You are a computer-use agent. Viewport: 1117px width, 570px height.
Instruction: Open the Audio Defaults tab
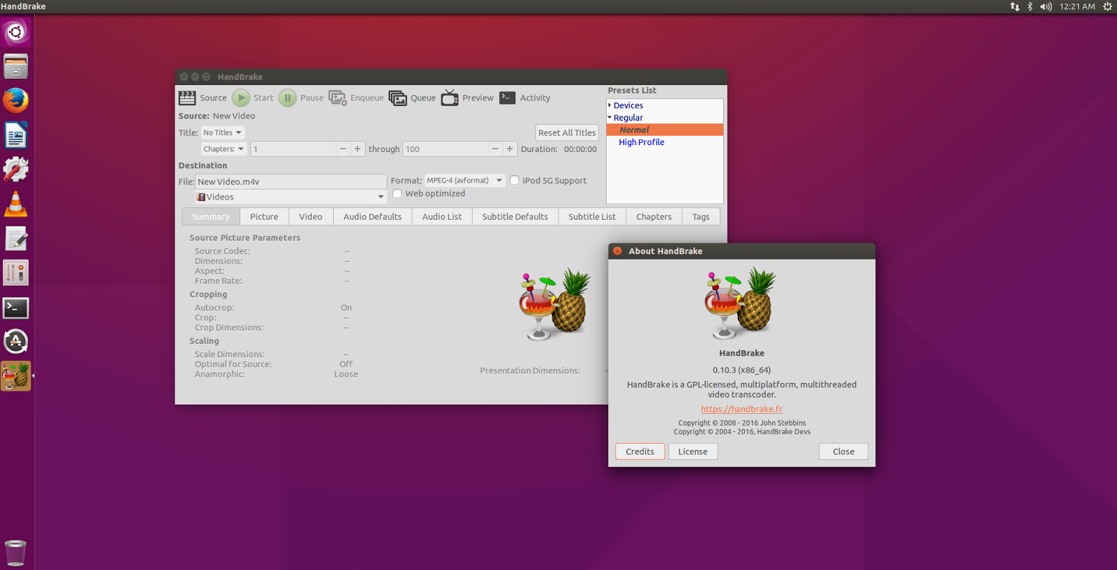pyautogui.click(x=372, y=217)
